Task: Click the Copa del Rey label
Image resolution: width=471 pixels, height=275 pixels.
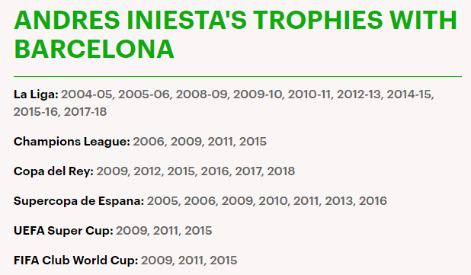Action: (53, 171)
